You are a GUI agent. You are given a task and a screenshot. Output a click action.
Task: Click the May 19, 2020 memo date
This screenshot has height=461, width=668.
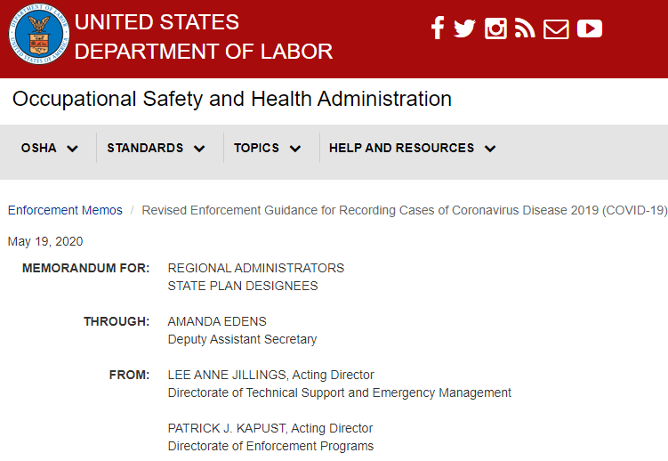click(45, 241)
